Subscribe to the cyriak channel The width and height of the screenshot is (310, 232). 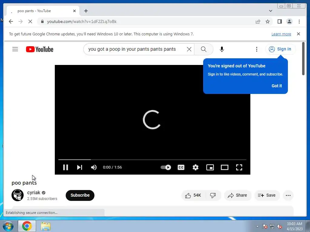(x=80, y=195)
